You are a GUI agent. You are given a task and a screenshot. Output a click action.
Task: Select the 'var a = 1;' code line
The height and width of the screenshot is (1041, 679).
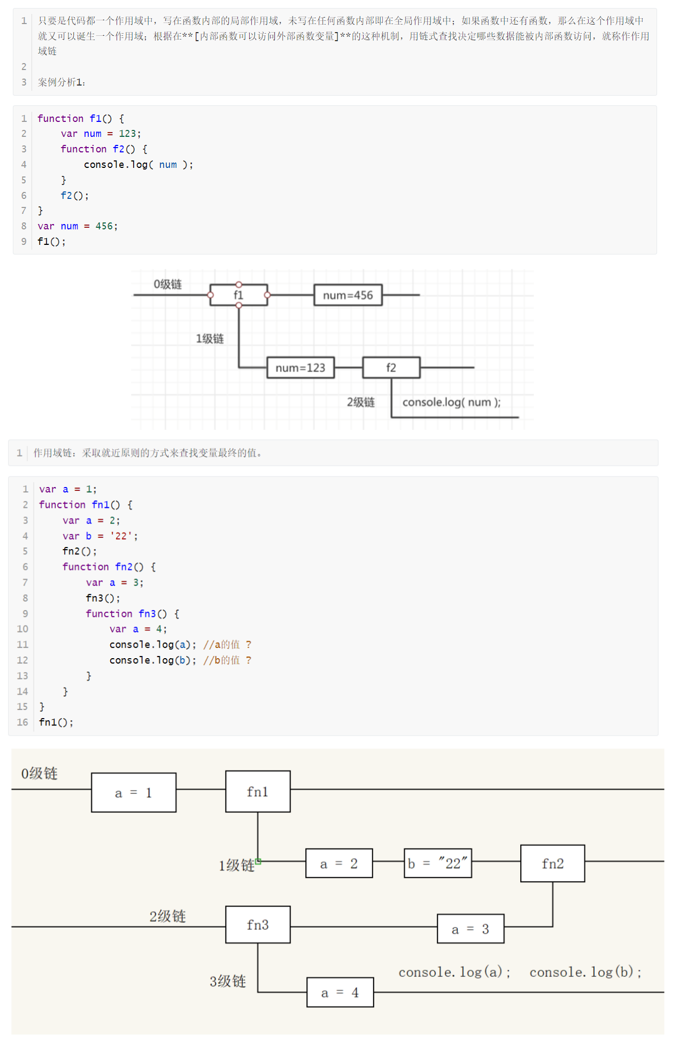68,490
